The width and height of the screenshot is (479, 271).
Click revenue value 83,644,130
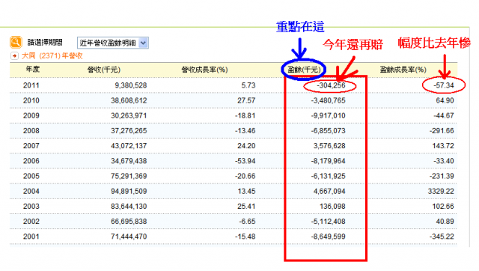pyautogui.click(x=129, y=207)
